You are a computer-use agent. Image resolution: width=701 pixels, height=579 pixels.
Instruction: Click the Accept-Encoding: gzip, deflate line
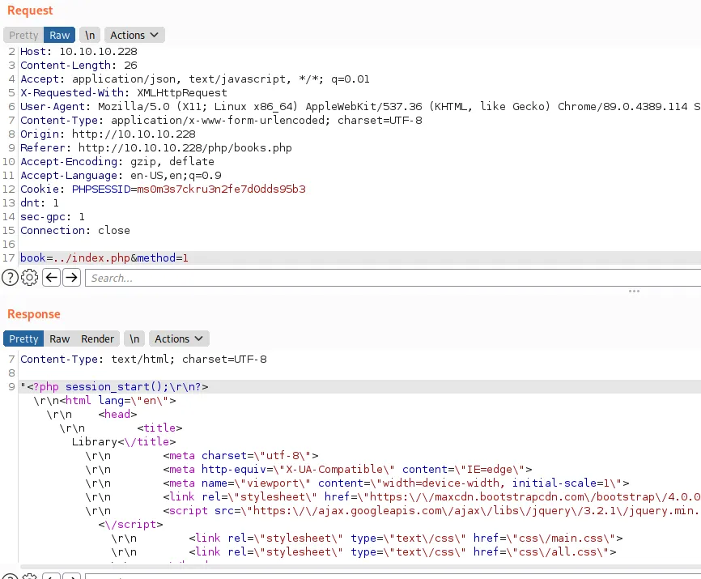coord(117,161)
